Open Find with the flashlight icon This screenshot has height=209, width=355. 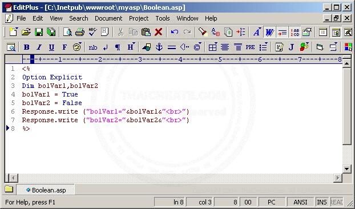(203, 32)
